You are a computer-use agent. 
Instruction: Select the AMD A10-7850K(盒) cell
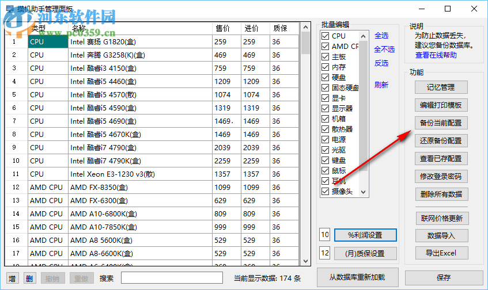pos(141,227)
